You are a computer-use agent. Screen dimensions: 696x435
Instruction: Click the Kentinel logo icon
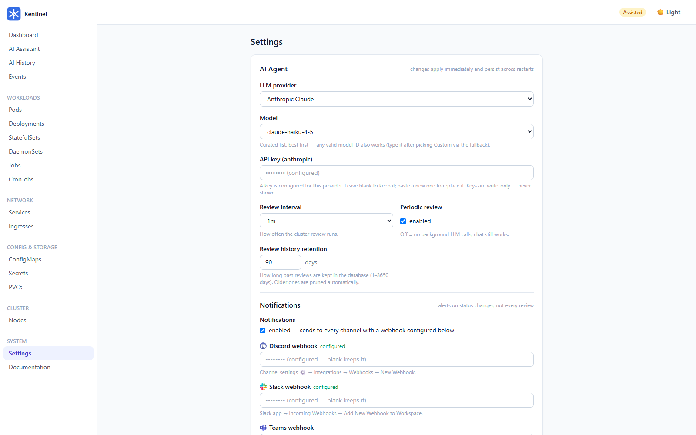click(14, 14)
